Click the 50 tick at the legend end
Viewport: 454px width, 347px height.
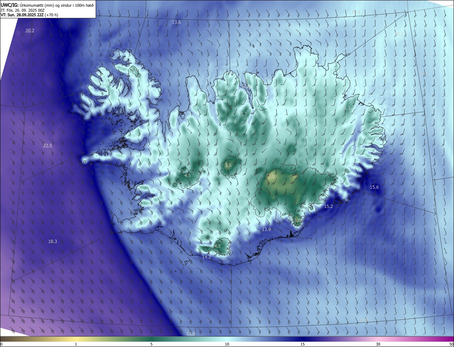click(x=451, y=344)
